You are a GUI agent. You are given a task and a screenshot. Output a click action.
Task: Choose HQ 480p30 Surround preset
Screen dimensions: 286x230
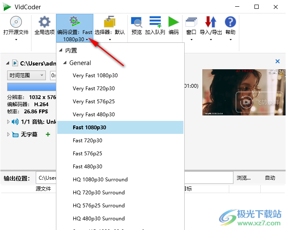pyautogui.click(x=120, y=219)
